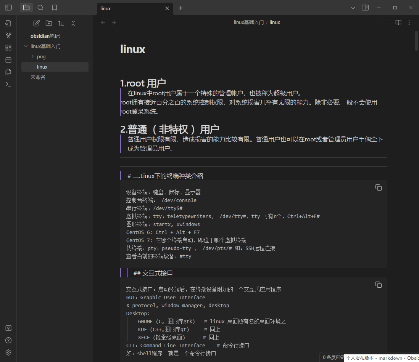Open Obsidian Settings gear
Image resolution: width=419 pixels, height=362 pixels.
point(8,352)
